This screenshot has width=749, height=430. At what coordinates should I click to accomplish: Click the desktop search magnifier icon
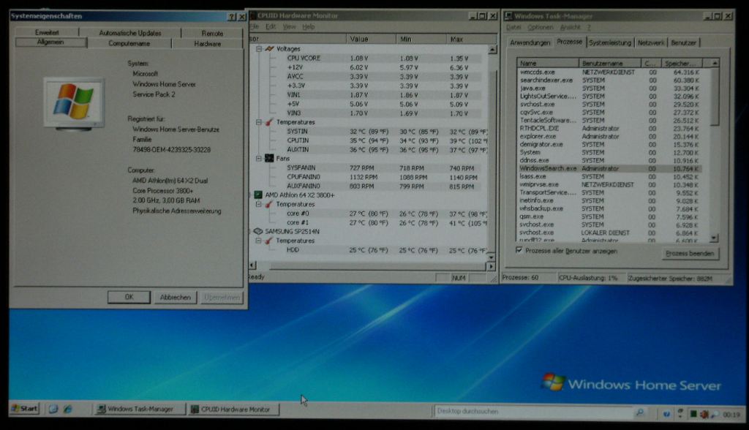tap(640, 412)
